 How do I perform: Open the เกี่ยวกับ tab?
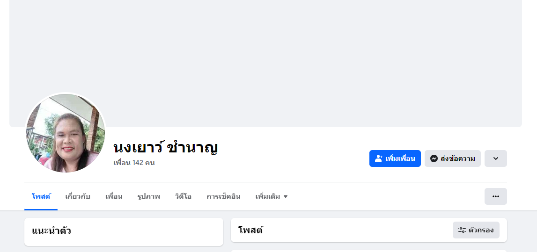point(78,196)
